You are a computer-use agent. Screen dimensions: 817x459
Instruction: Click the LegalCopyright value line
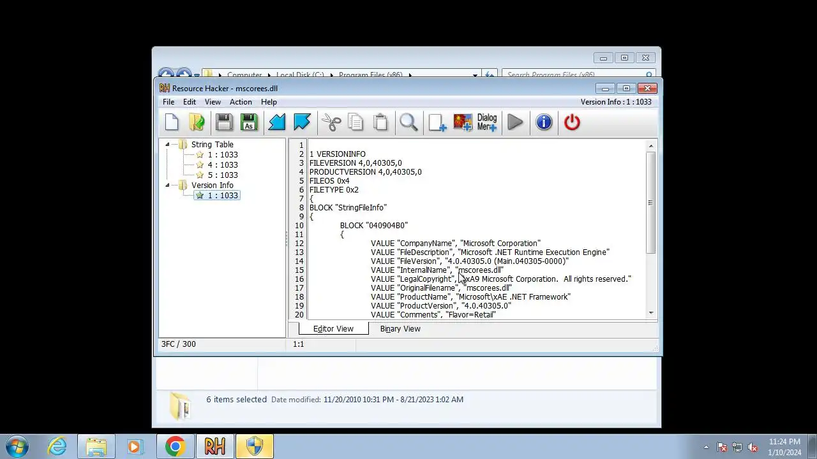pyautogui.click(x=500, y=279)
